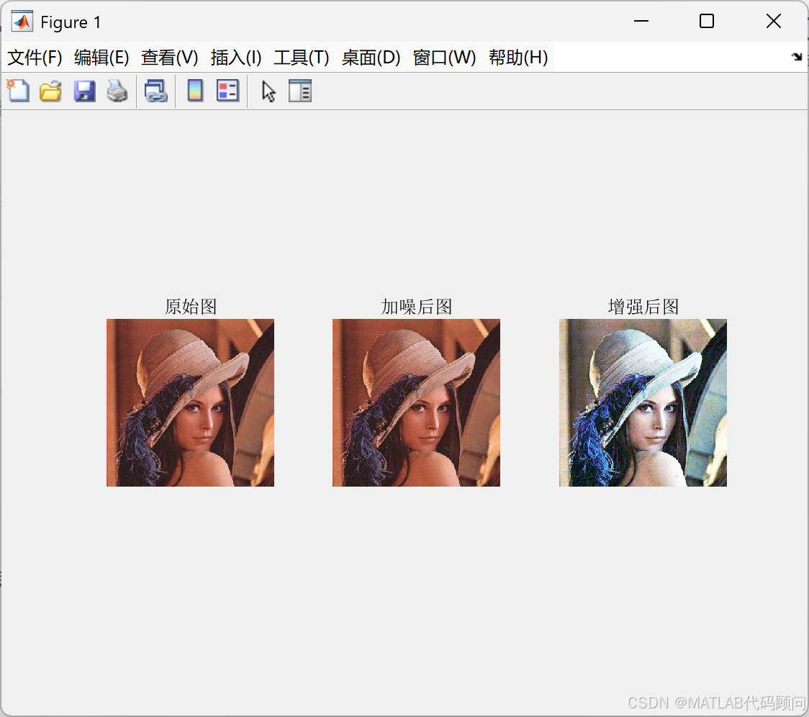Insert a legend using the toolbar icon
This screenshot has height=717, width=809.
[227, 91]
